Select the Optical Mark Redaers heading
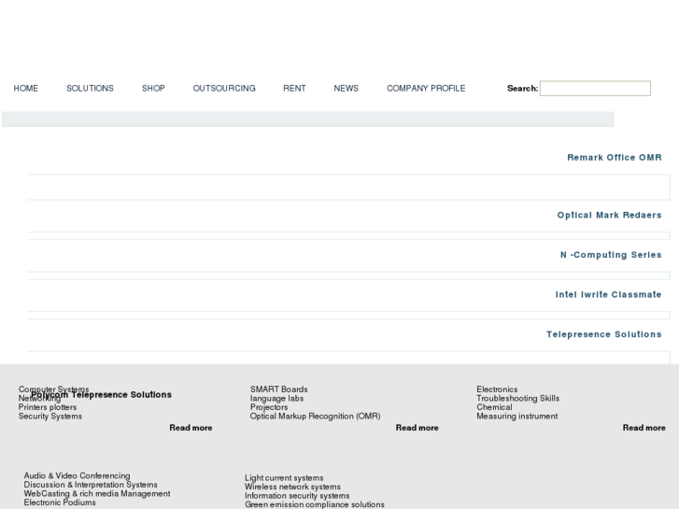This screenshot has height=509, width=679. coord(609,215)
